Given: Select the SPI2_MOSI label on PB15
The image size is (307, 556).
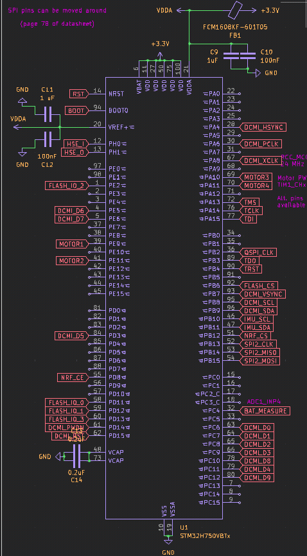Looking at the screenshot, I should pyautogui.click(x=260, y=361).
